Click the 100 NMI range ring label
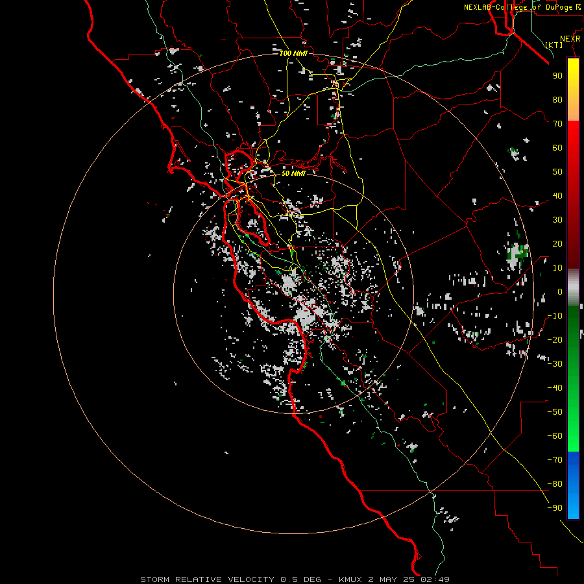This screenshot has width=584, height=584. point(293,53)
